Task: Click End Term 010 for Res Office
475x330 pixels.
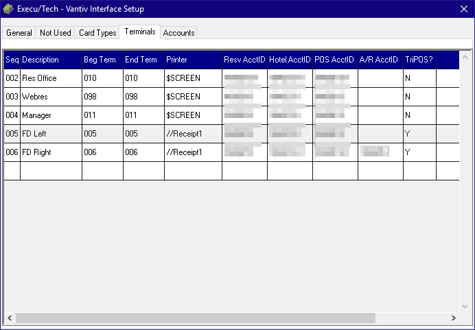Action: (x=143, y=78)
